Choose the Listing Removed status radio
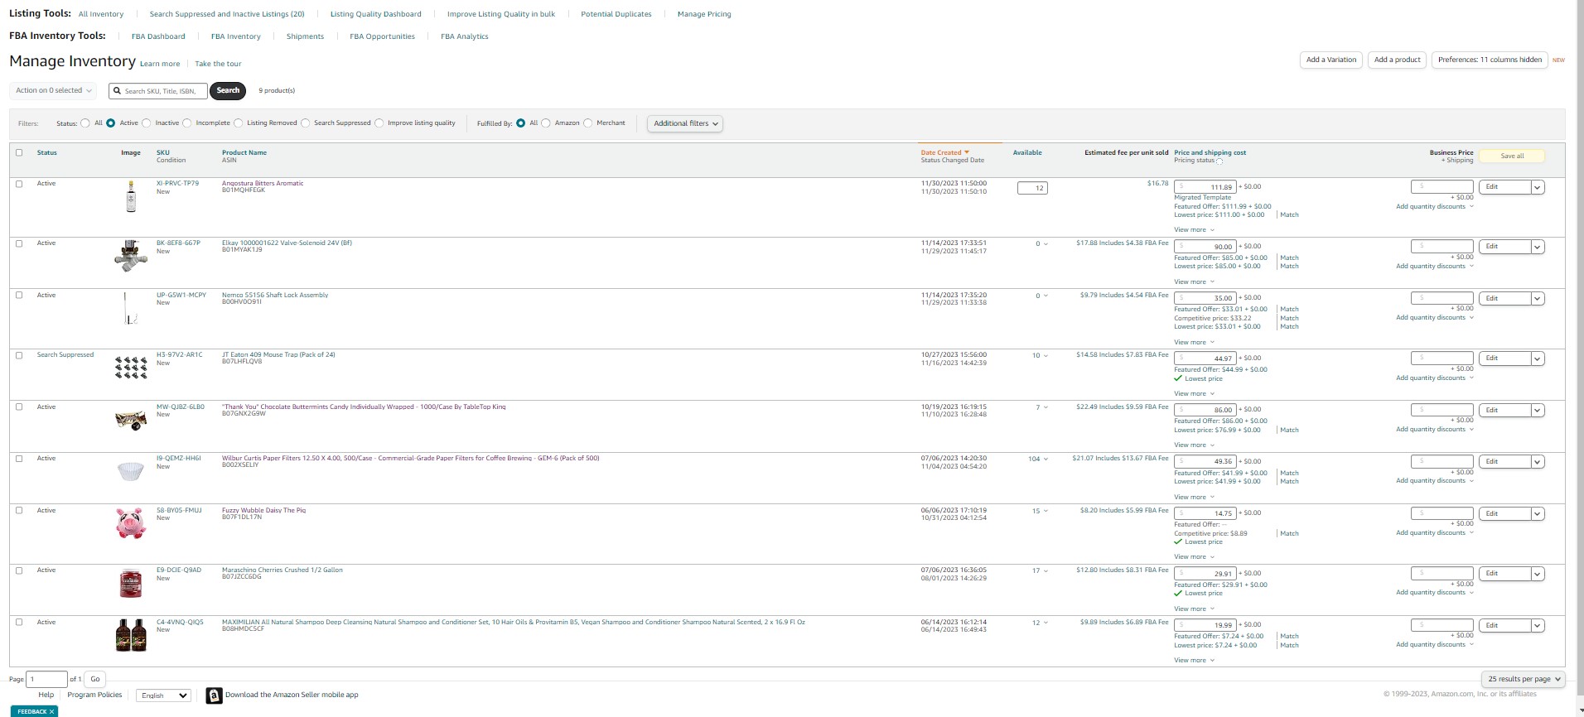Image resolution: width=1584 pixels, height=717 pixels. tap(239, 123)
